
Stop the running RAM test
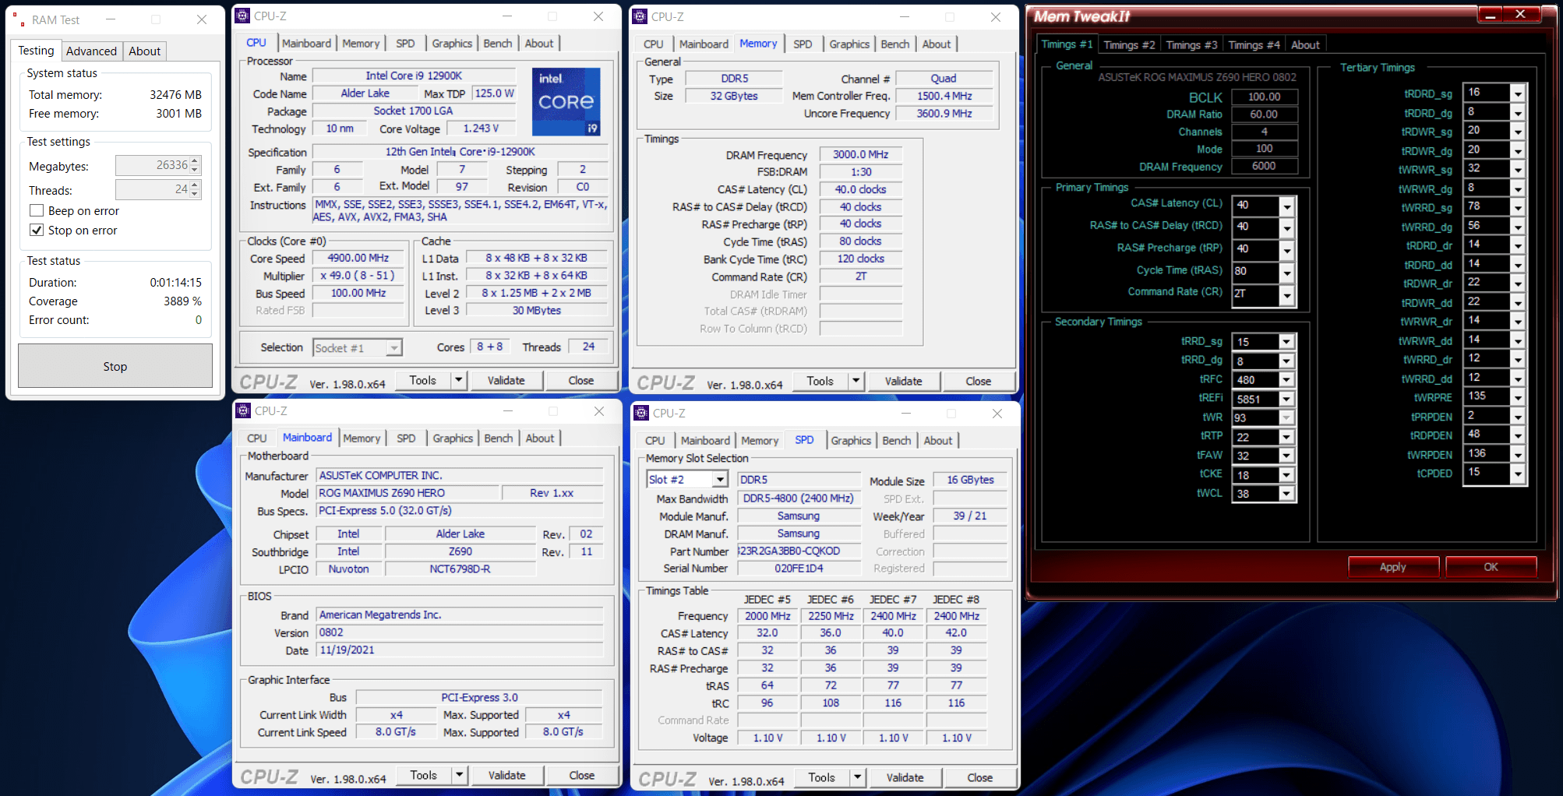(x=115, y=366)
